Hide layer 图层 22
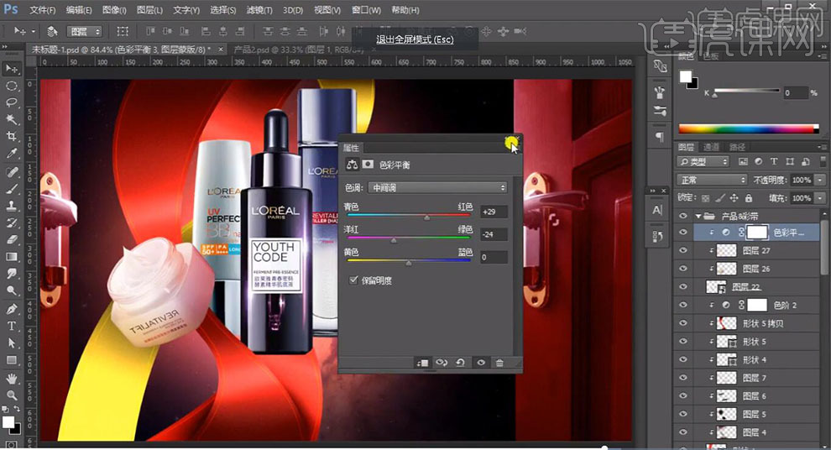831x450 pixels. click(683, 287)
